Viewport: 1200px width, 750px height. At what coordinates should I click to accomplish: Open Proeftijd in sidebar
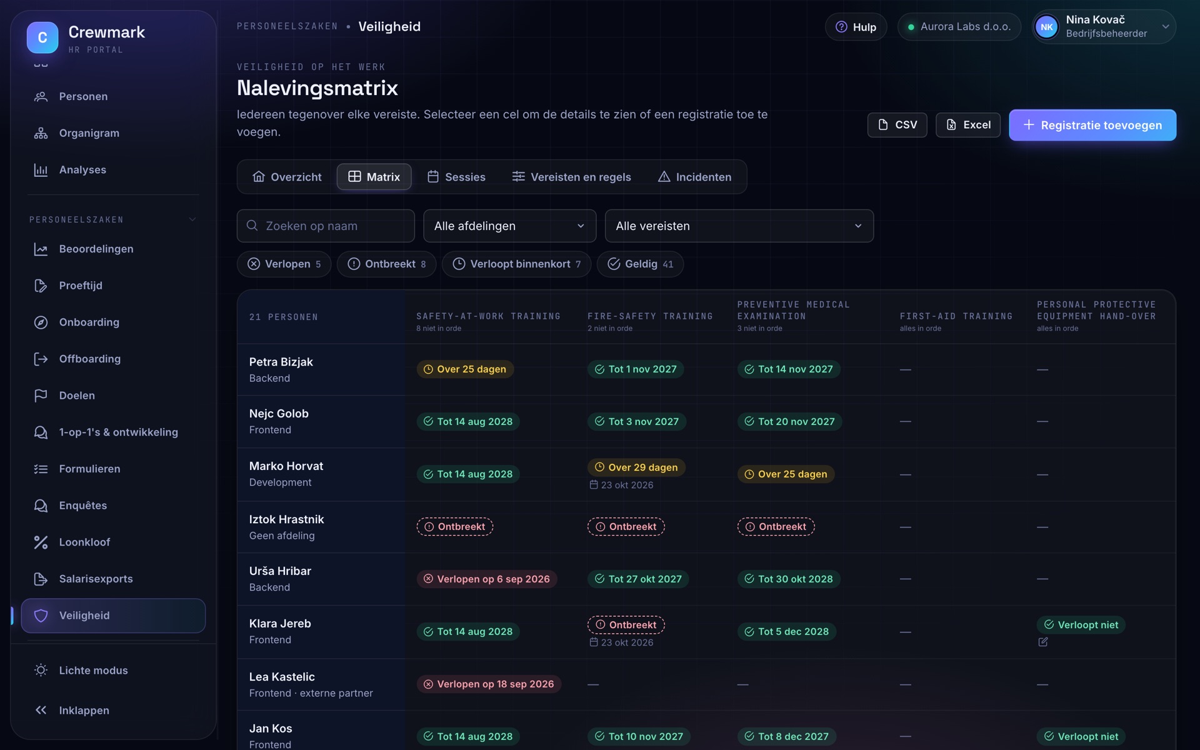click(113, 286)
